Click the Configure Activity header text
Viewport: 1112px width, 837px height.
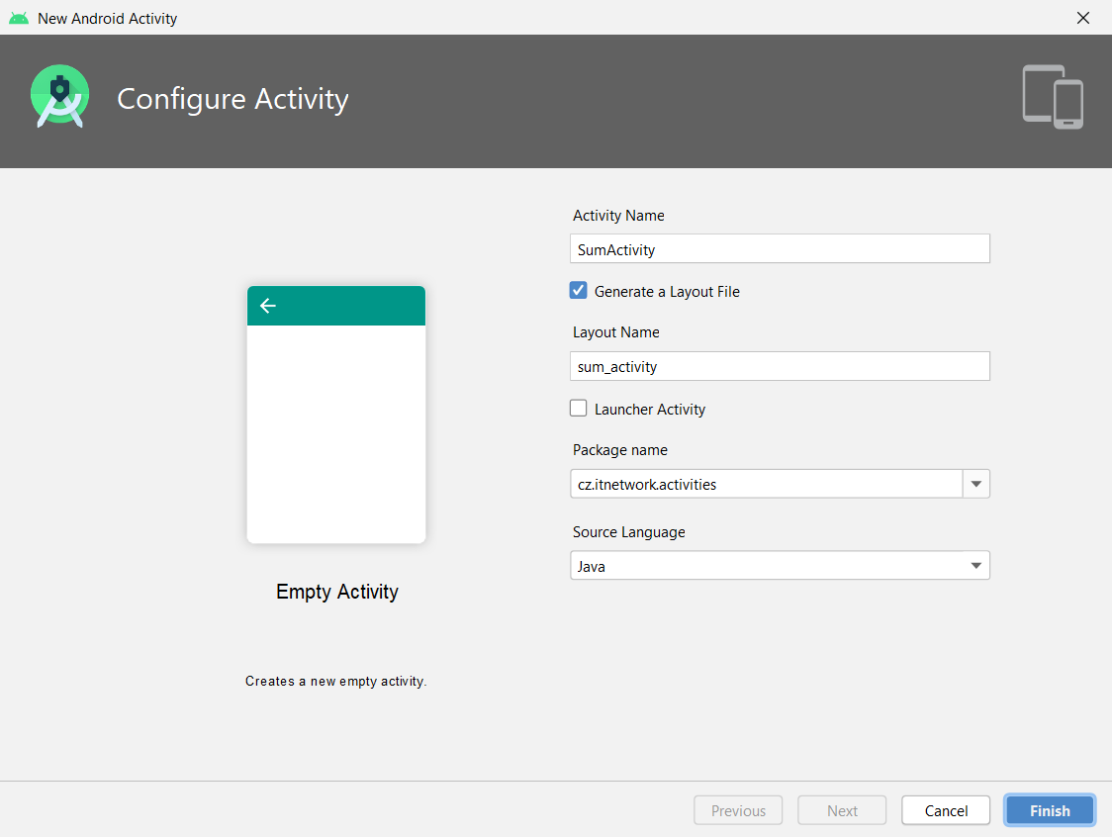coord(232,98)
